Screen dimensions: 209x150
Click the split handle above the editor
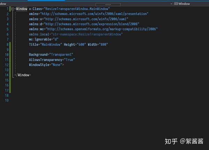(108, 5)
